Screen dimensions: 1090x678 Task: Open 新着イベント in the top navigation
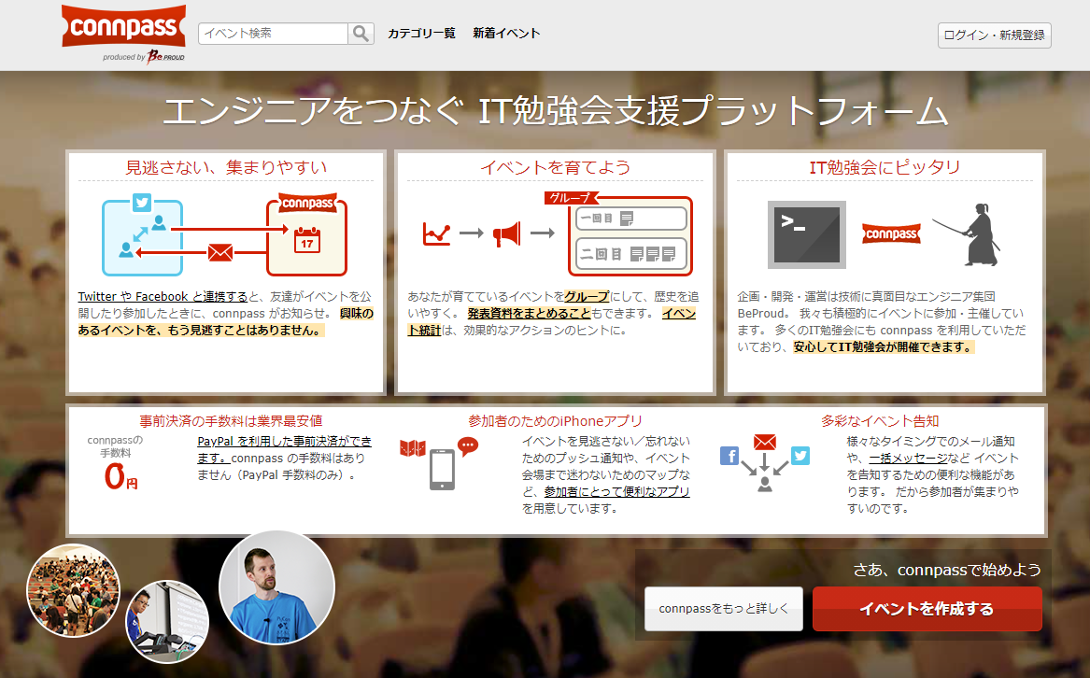click(506, 34)
